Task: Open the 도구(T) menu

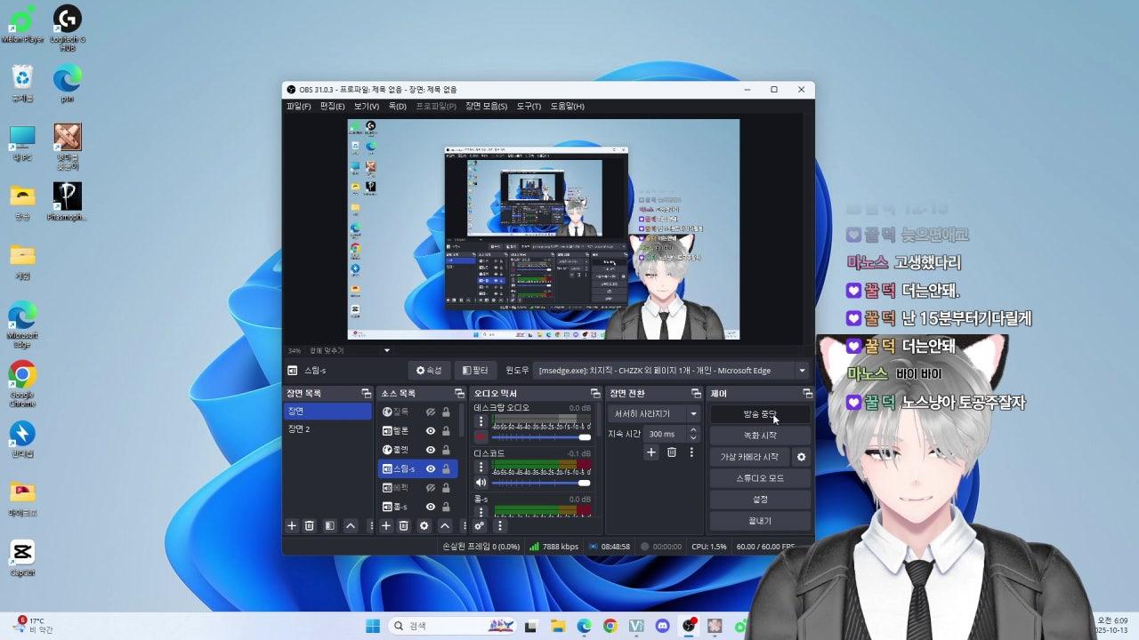Action: 528,107
